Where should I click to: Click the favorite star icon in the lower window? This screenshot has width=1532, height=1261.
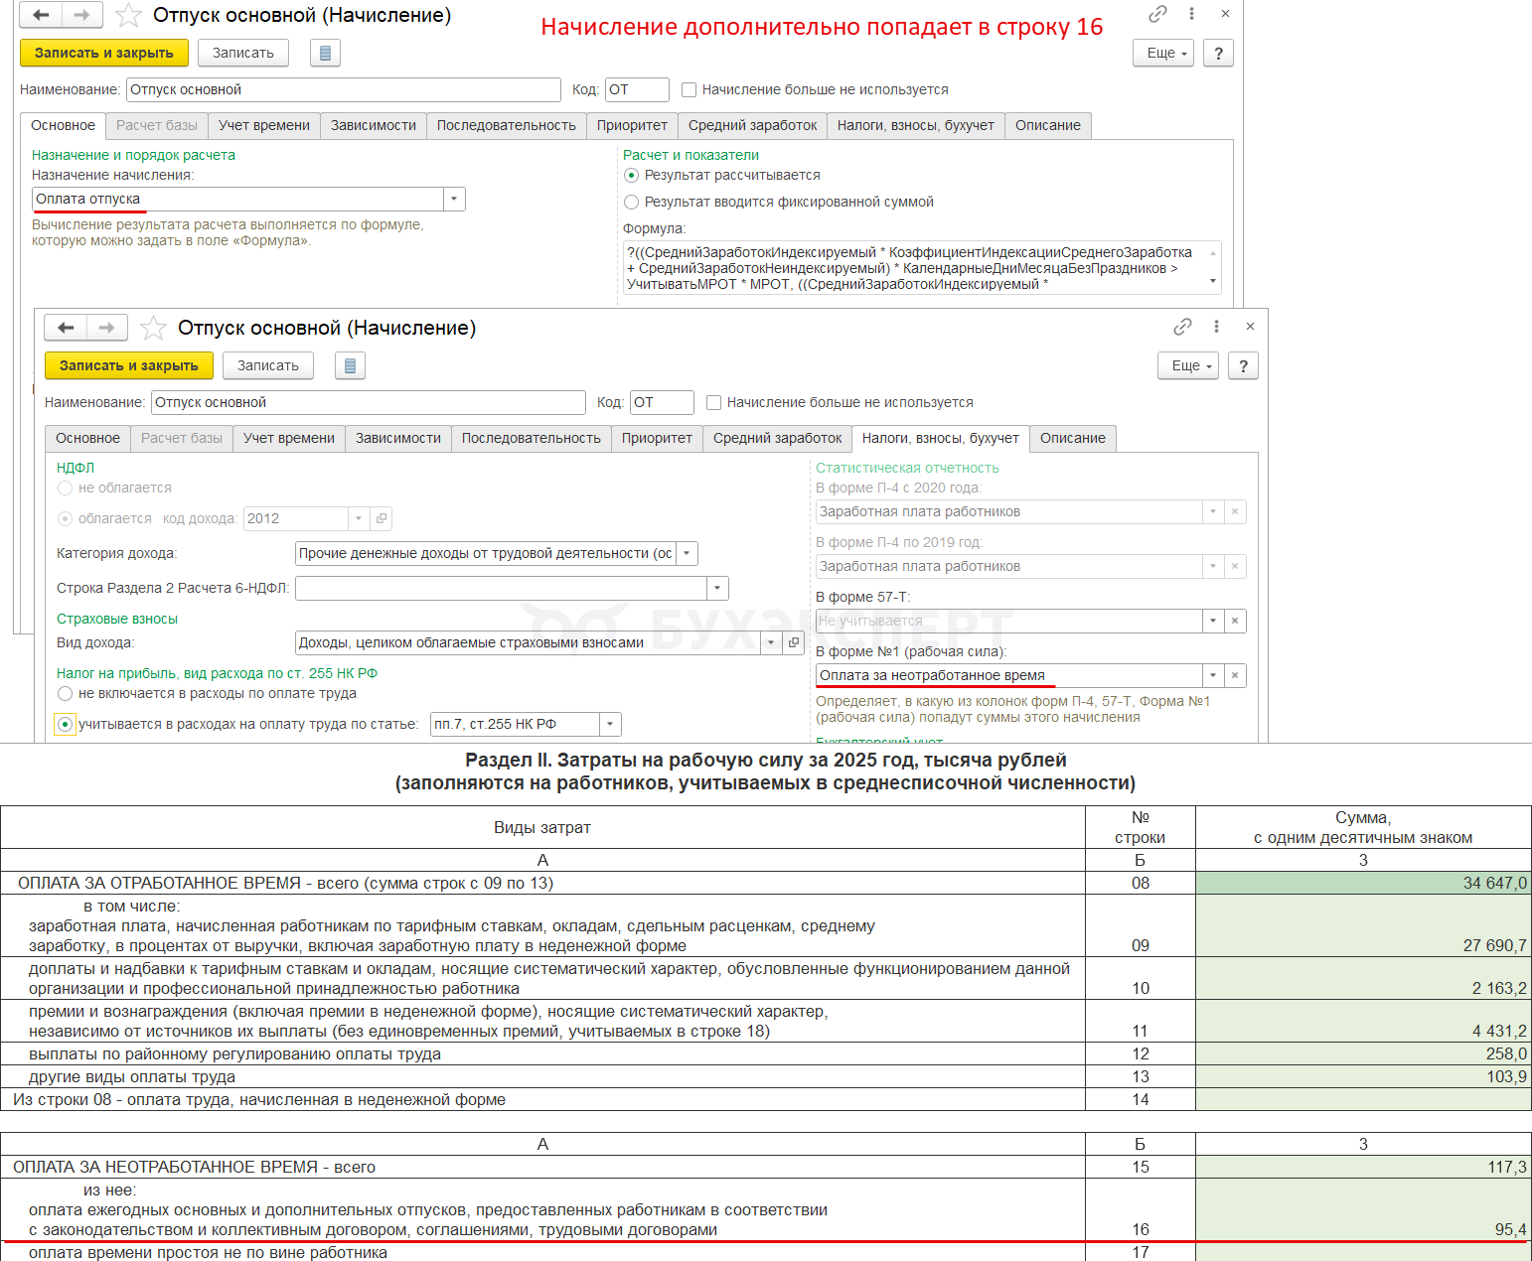(153, 328)
